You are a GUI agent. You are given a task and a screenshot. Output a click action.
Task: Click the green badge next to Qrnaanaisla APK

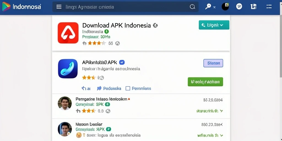coord(109,129)
